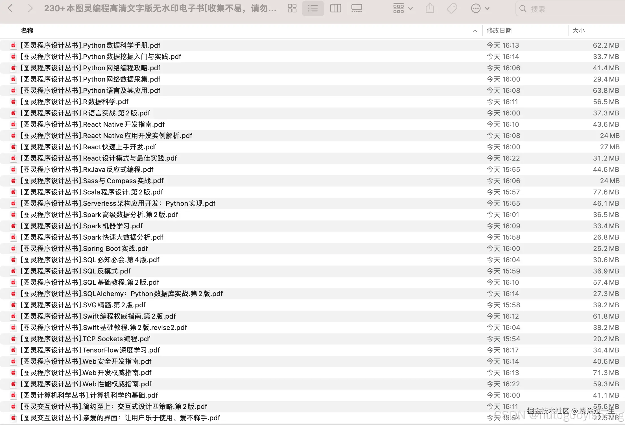
Task: Switch to gallery view mode
Action: (x=357, y=8)
